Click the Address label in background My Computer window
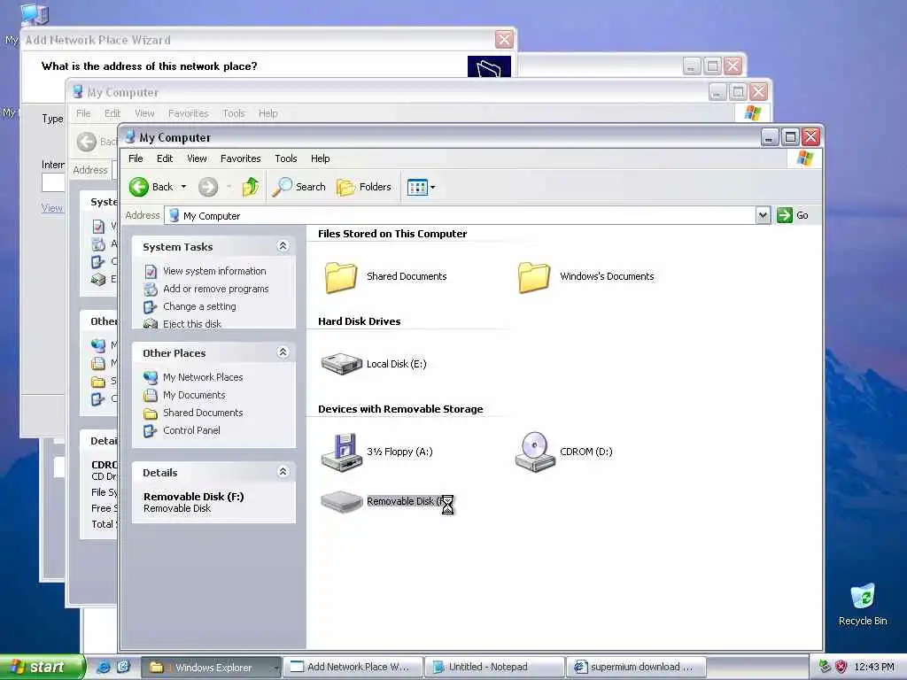The height and width of the screenshot is (680, 907). coord(90,170)
